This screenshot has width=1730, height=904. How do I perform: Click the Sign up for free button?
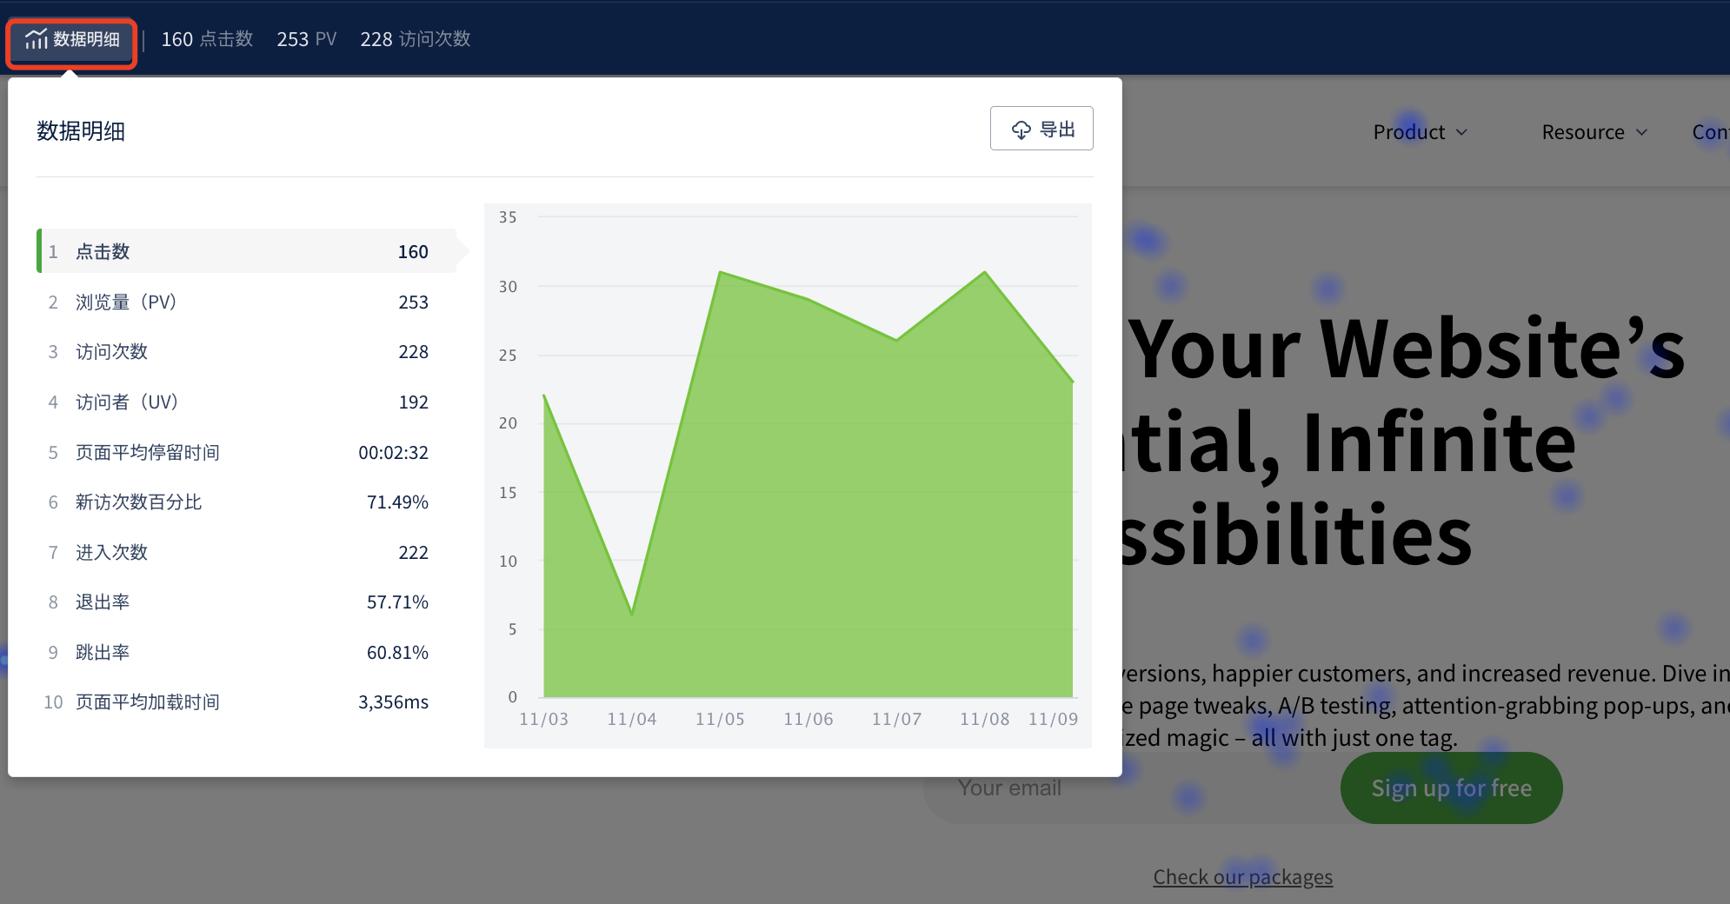point(1450,788)
